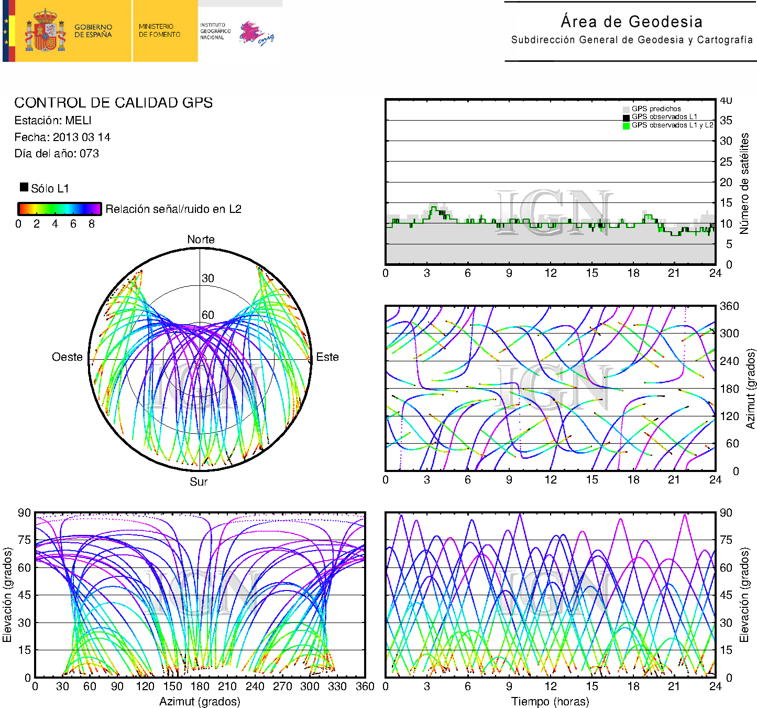Click the CONTROL DE CALIDAD GPS title
This screenshot has width=757, height=708.
113,103
